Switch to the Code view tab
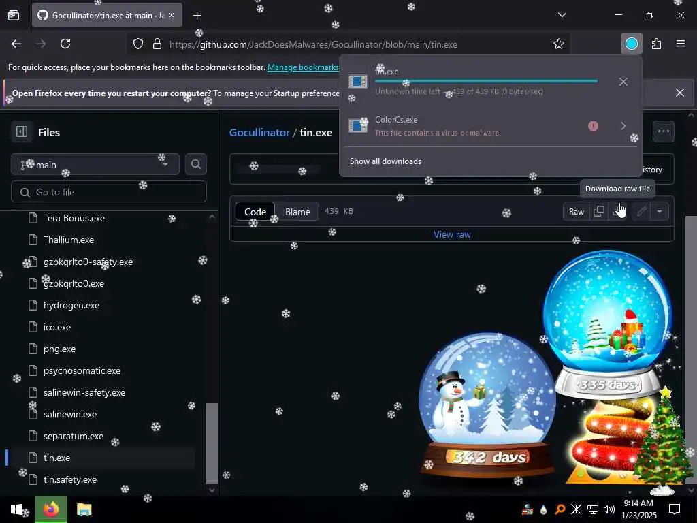This screenshot has height=523, width=697. (255, 212)
